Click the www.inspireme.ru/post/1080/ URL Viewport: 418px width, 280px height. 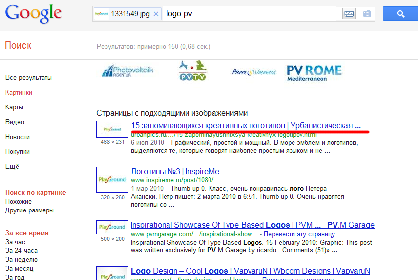point(172,180)
